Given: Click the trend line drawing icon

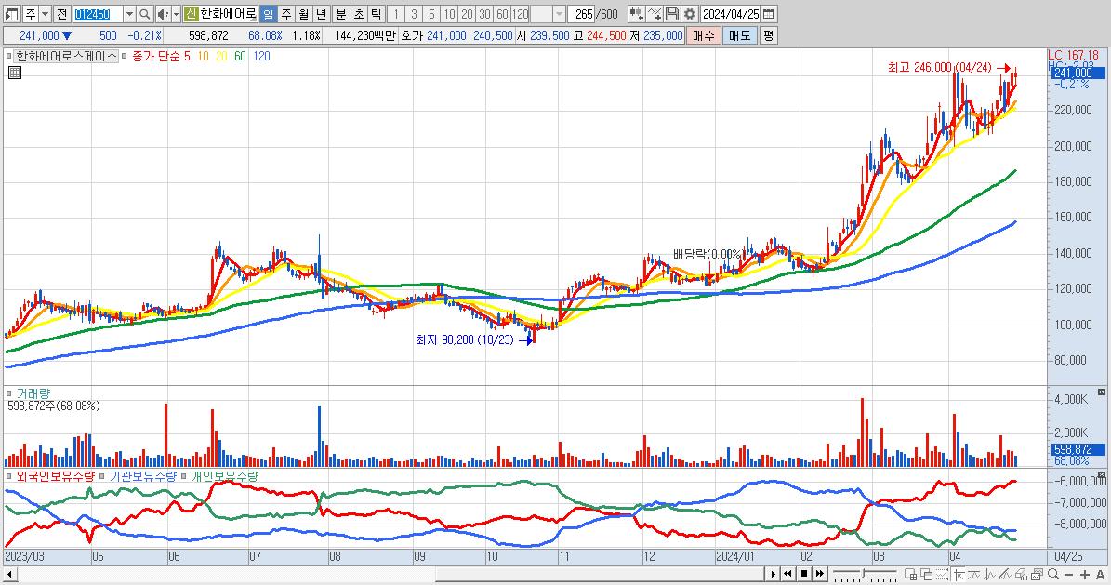Looking at the screenshot, I should click(x=974, y=574).
